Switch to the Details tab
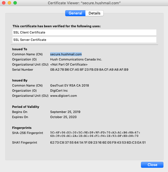Screen dimensions: 168x172 (x=95, y=13)
